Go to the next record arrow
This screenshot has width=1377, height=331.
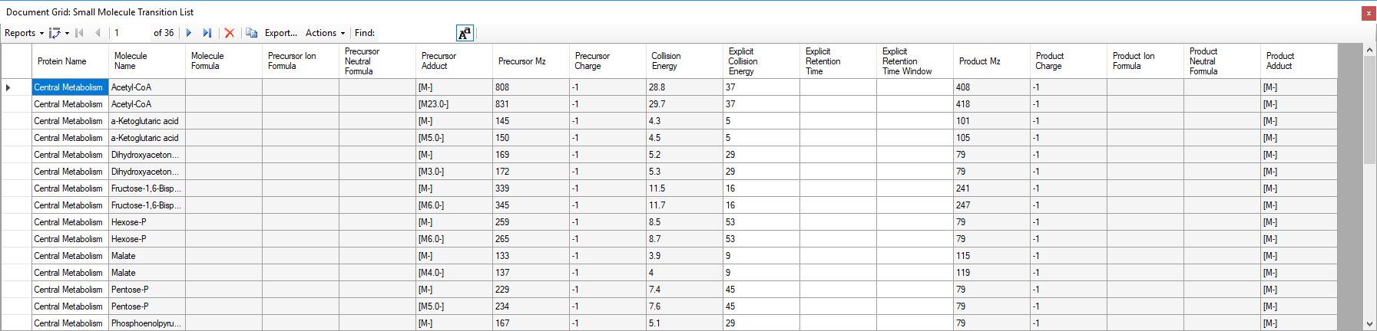pos(189,33)
